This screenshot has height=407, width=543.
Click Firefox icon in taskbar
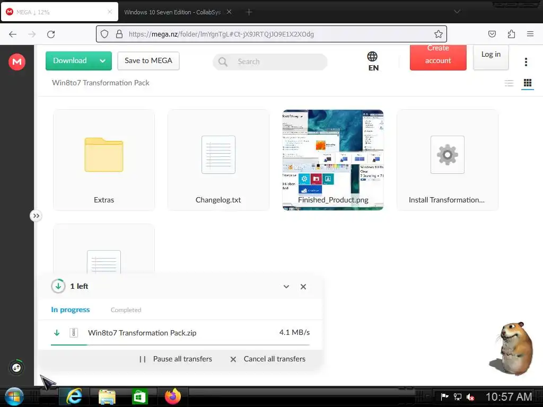pos(172,396)
